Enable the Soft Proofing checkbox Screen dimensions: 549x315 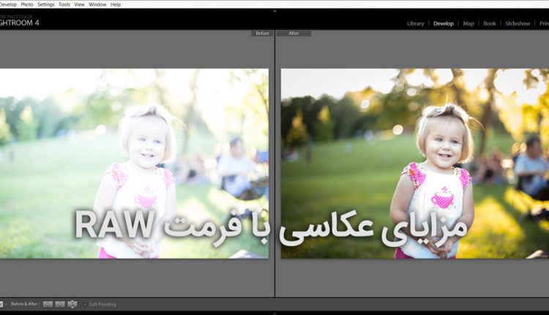(x=84, y=304)
